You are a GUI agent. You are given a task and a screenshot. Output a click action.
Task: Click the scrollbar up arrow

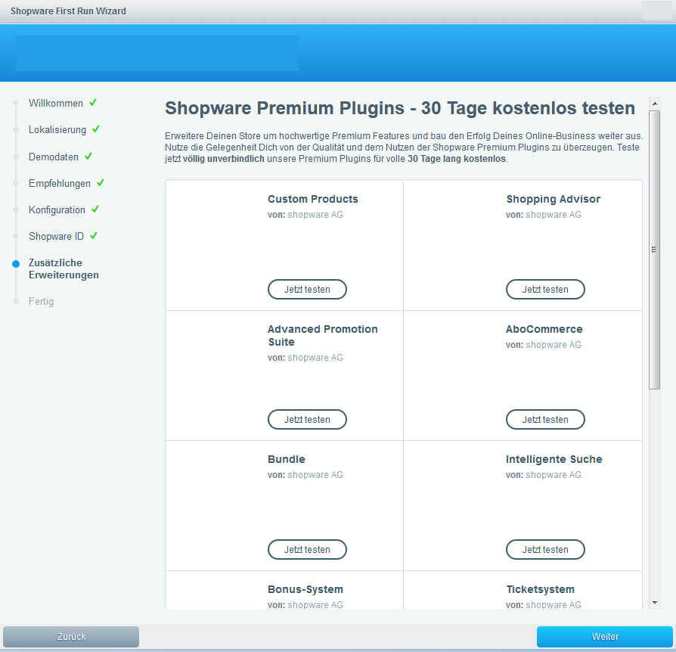click(x=654, y=104)
